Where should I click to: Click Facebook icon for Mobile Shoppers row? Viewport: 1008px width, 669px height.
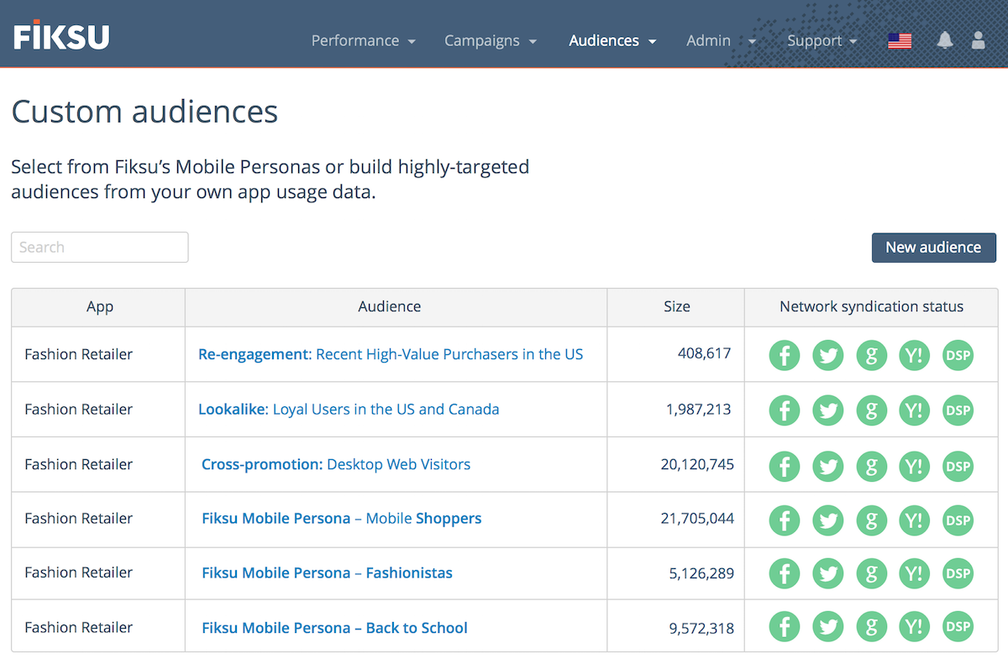(785, 520)
